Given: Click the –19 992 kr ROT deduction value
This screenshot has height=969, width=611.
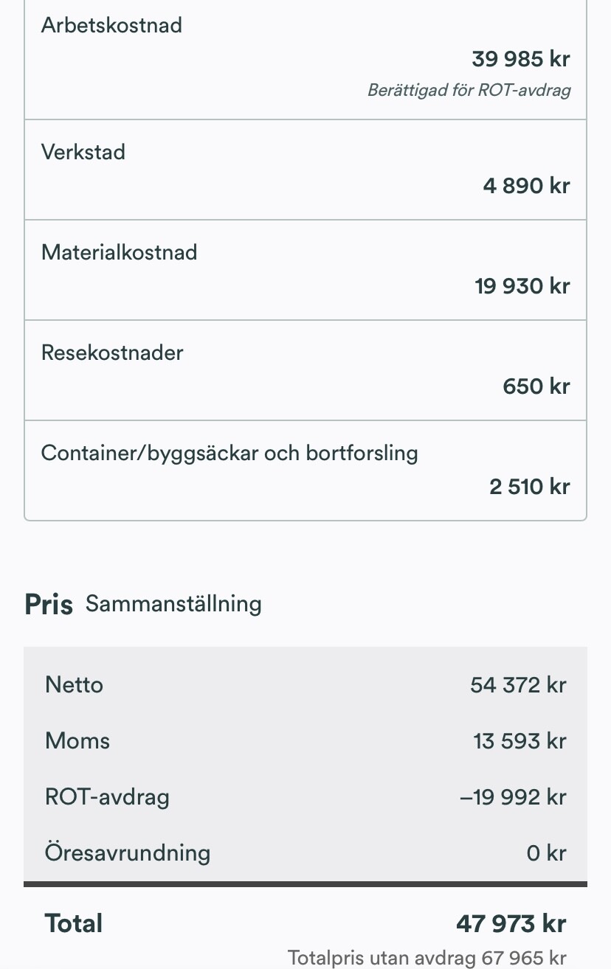Looking at the screenshot, I should click(513, 797).
